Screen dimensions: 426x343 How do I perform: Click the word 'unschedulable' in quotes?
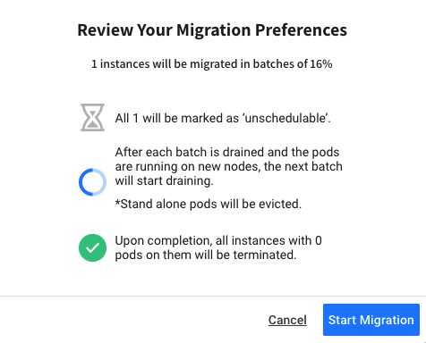tap(285, 118)
